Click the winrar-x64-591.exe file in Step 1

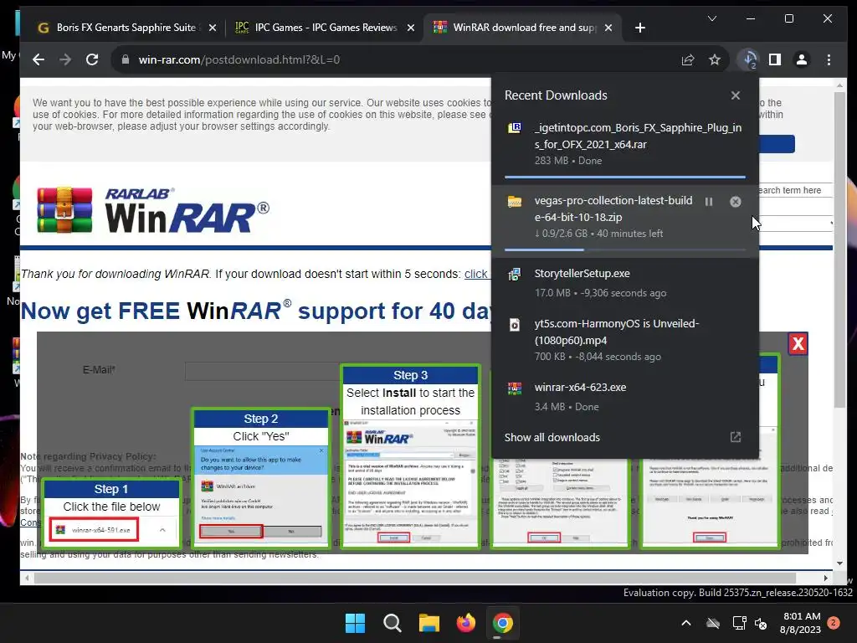[x=94, y=530]
